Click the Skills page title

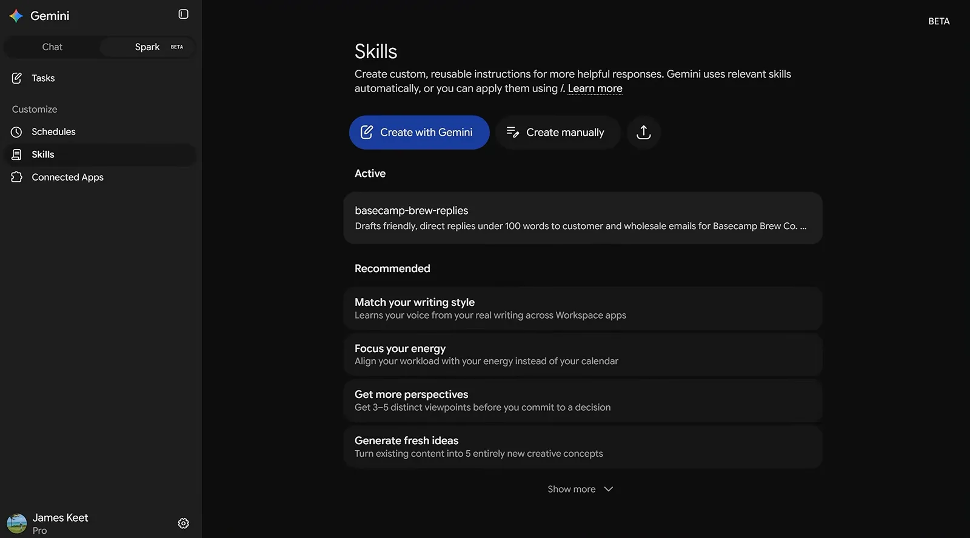pyautogui.click(x=376, y=51)
